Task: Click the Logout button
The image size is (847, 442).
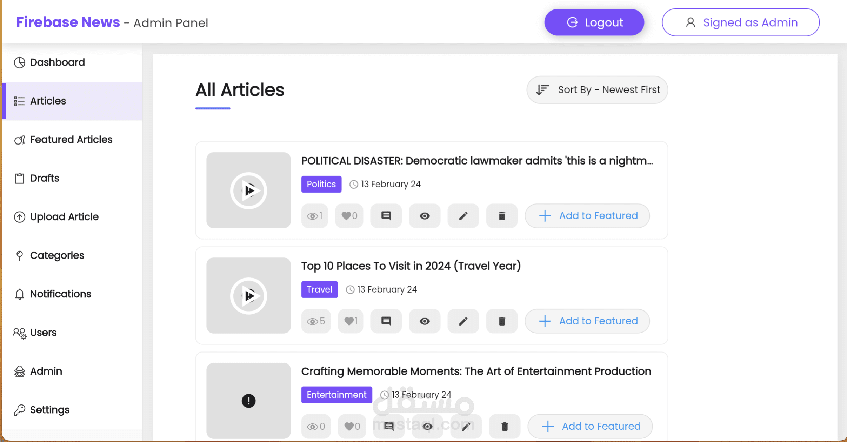Action: 594,22
